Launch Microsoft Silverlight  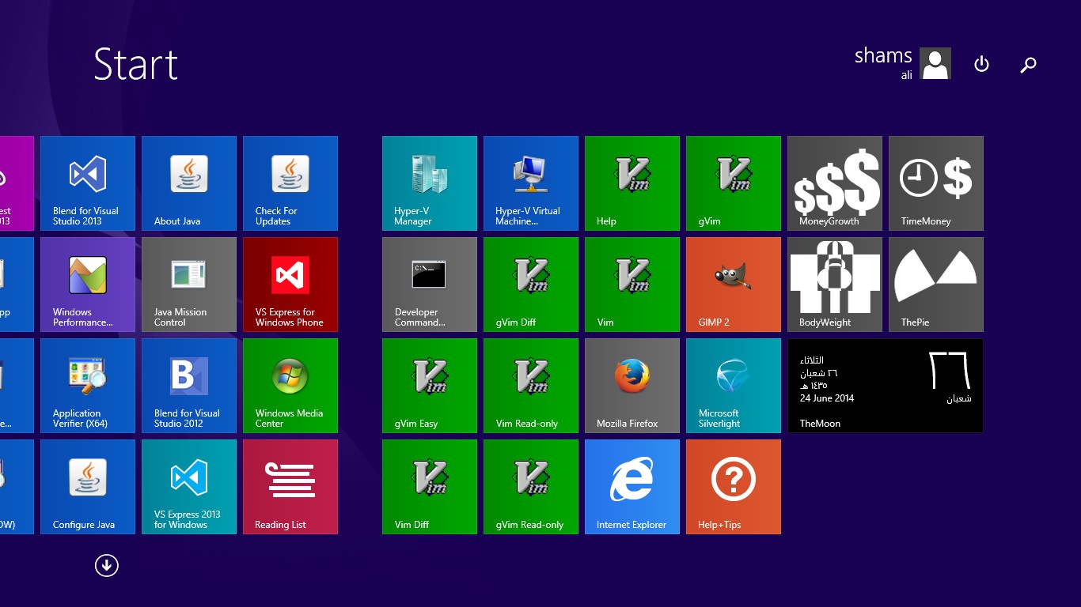coord(734,386)
